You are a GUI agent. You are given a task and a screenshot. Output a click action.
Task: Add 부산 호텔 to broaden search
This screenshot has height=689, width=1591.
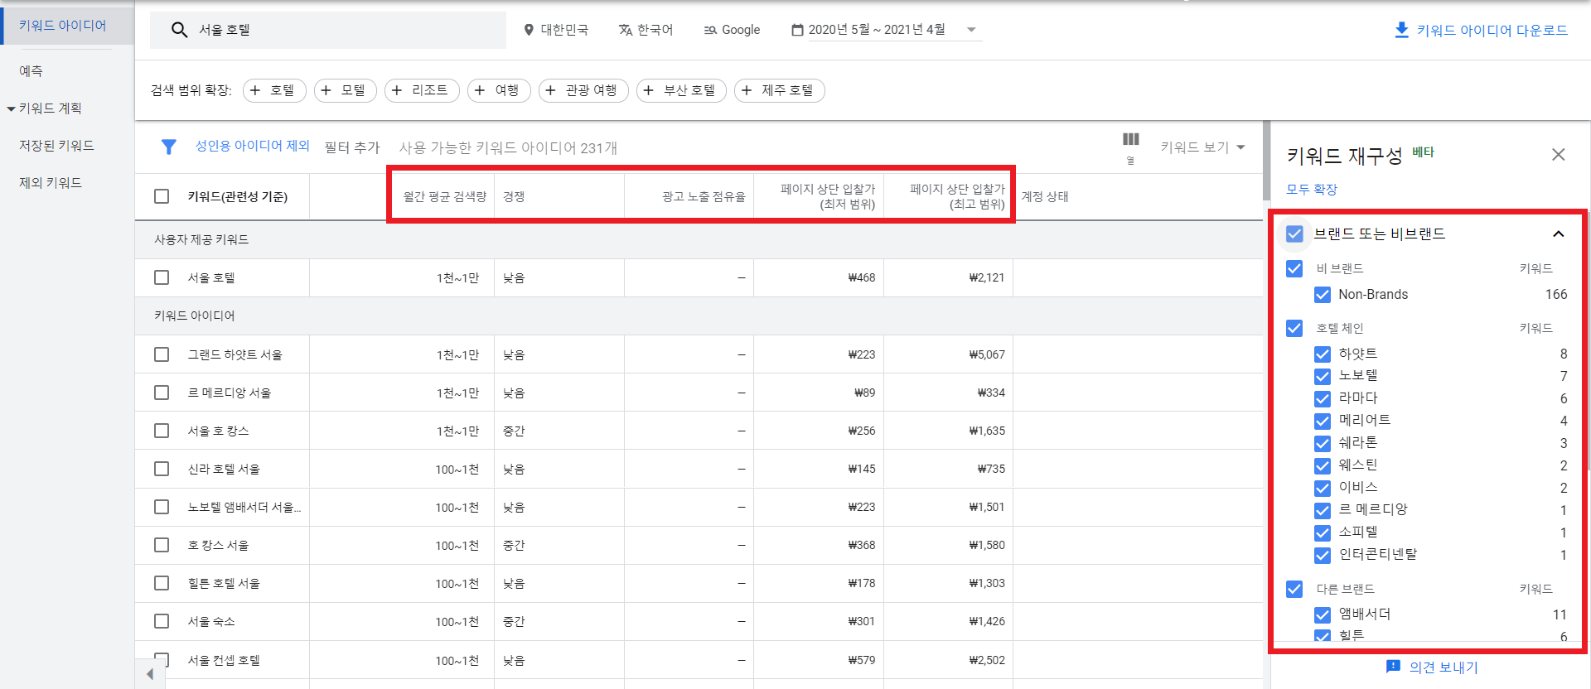[681, 90]
